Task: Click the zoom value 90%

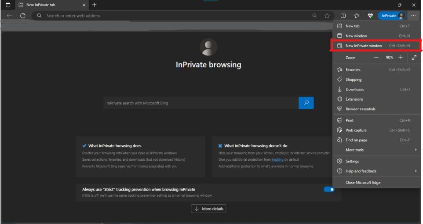Action: pos(389,58)
